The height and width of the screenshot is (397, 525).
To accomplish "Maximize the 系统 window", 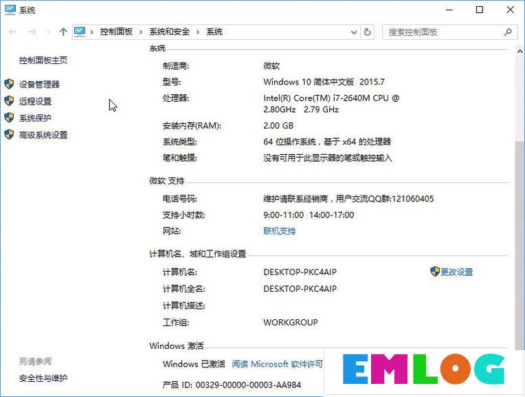I will (x=480, y=10).
